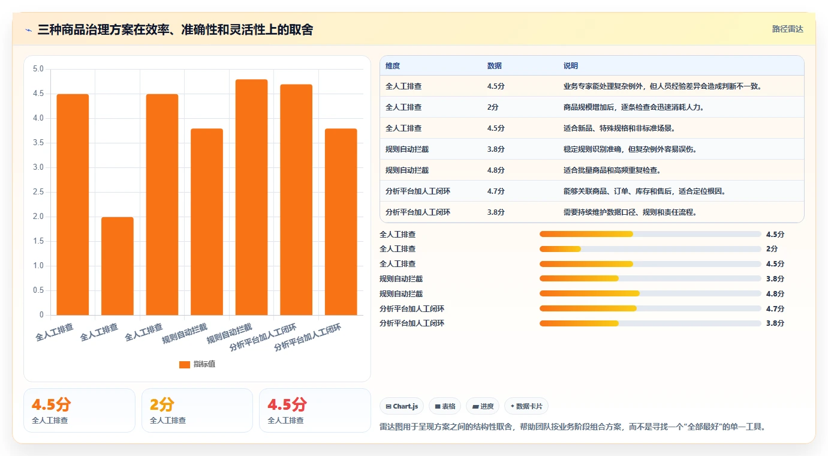Click the row reading 商品规模增加后，逐条检查会迅速消耗人力

point(592,107)
